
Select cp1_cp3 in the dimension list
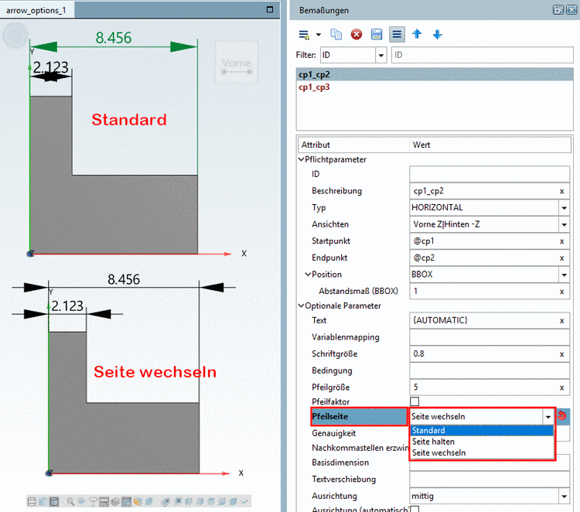pos(435,87)
